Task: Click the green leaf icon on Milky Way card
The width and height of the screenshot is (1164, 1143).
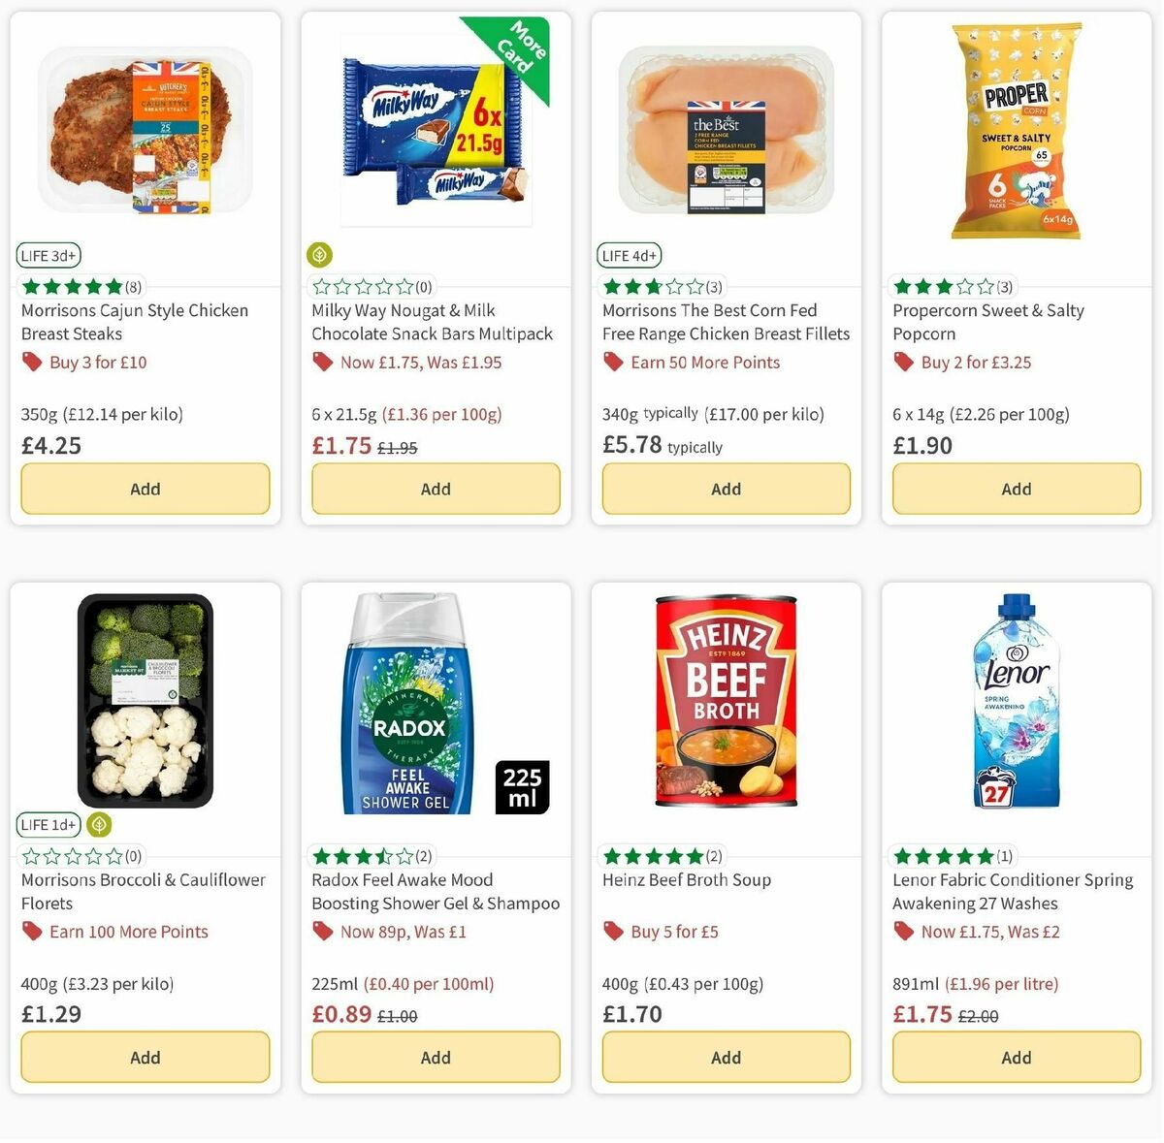Action: (320, 254)
